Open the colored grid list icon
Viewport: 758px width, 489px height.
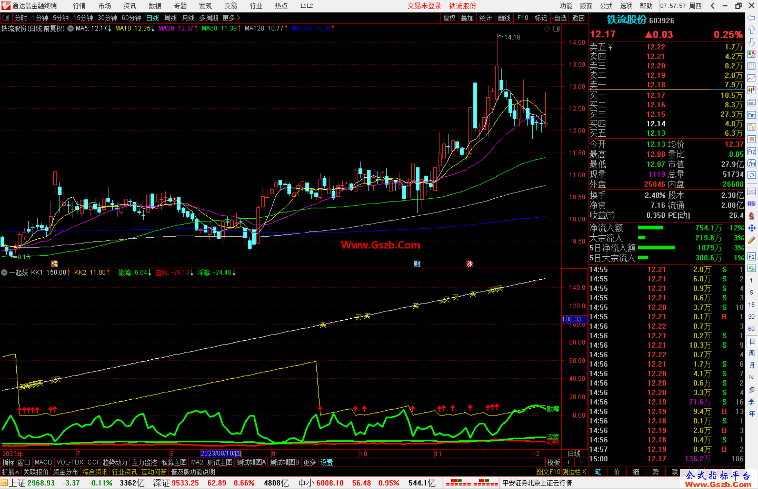tap(751, 66)
